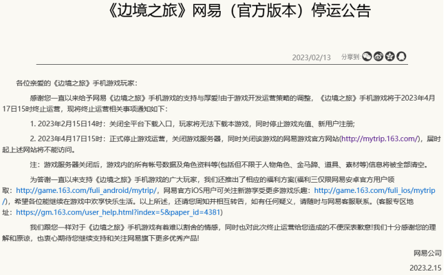The width and height of the screenshot is (444, 275).
Task: Click item 2 starting 2023年4月17日15时
Action: tap(222, 144)
